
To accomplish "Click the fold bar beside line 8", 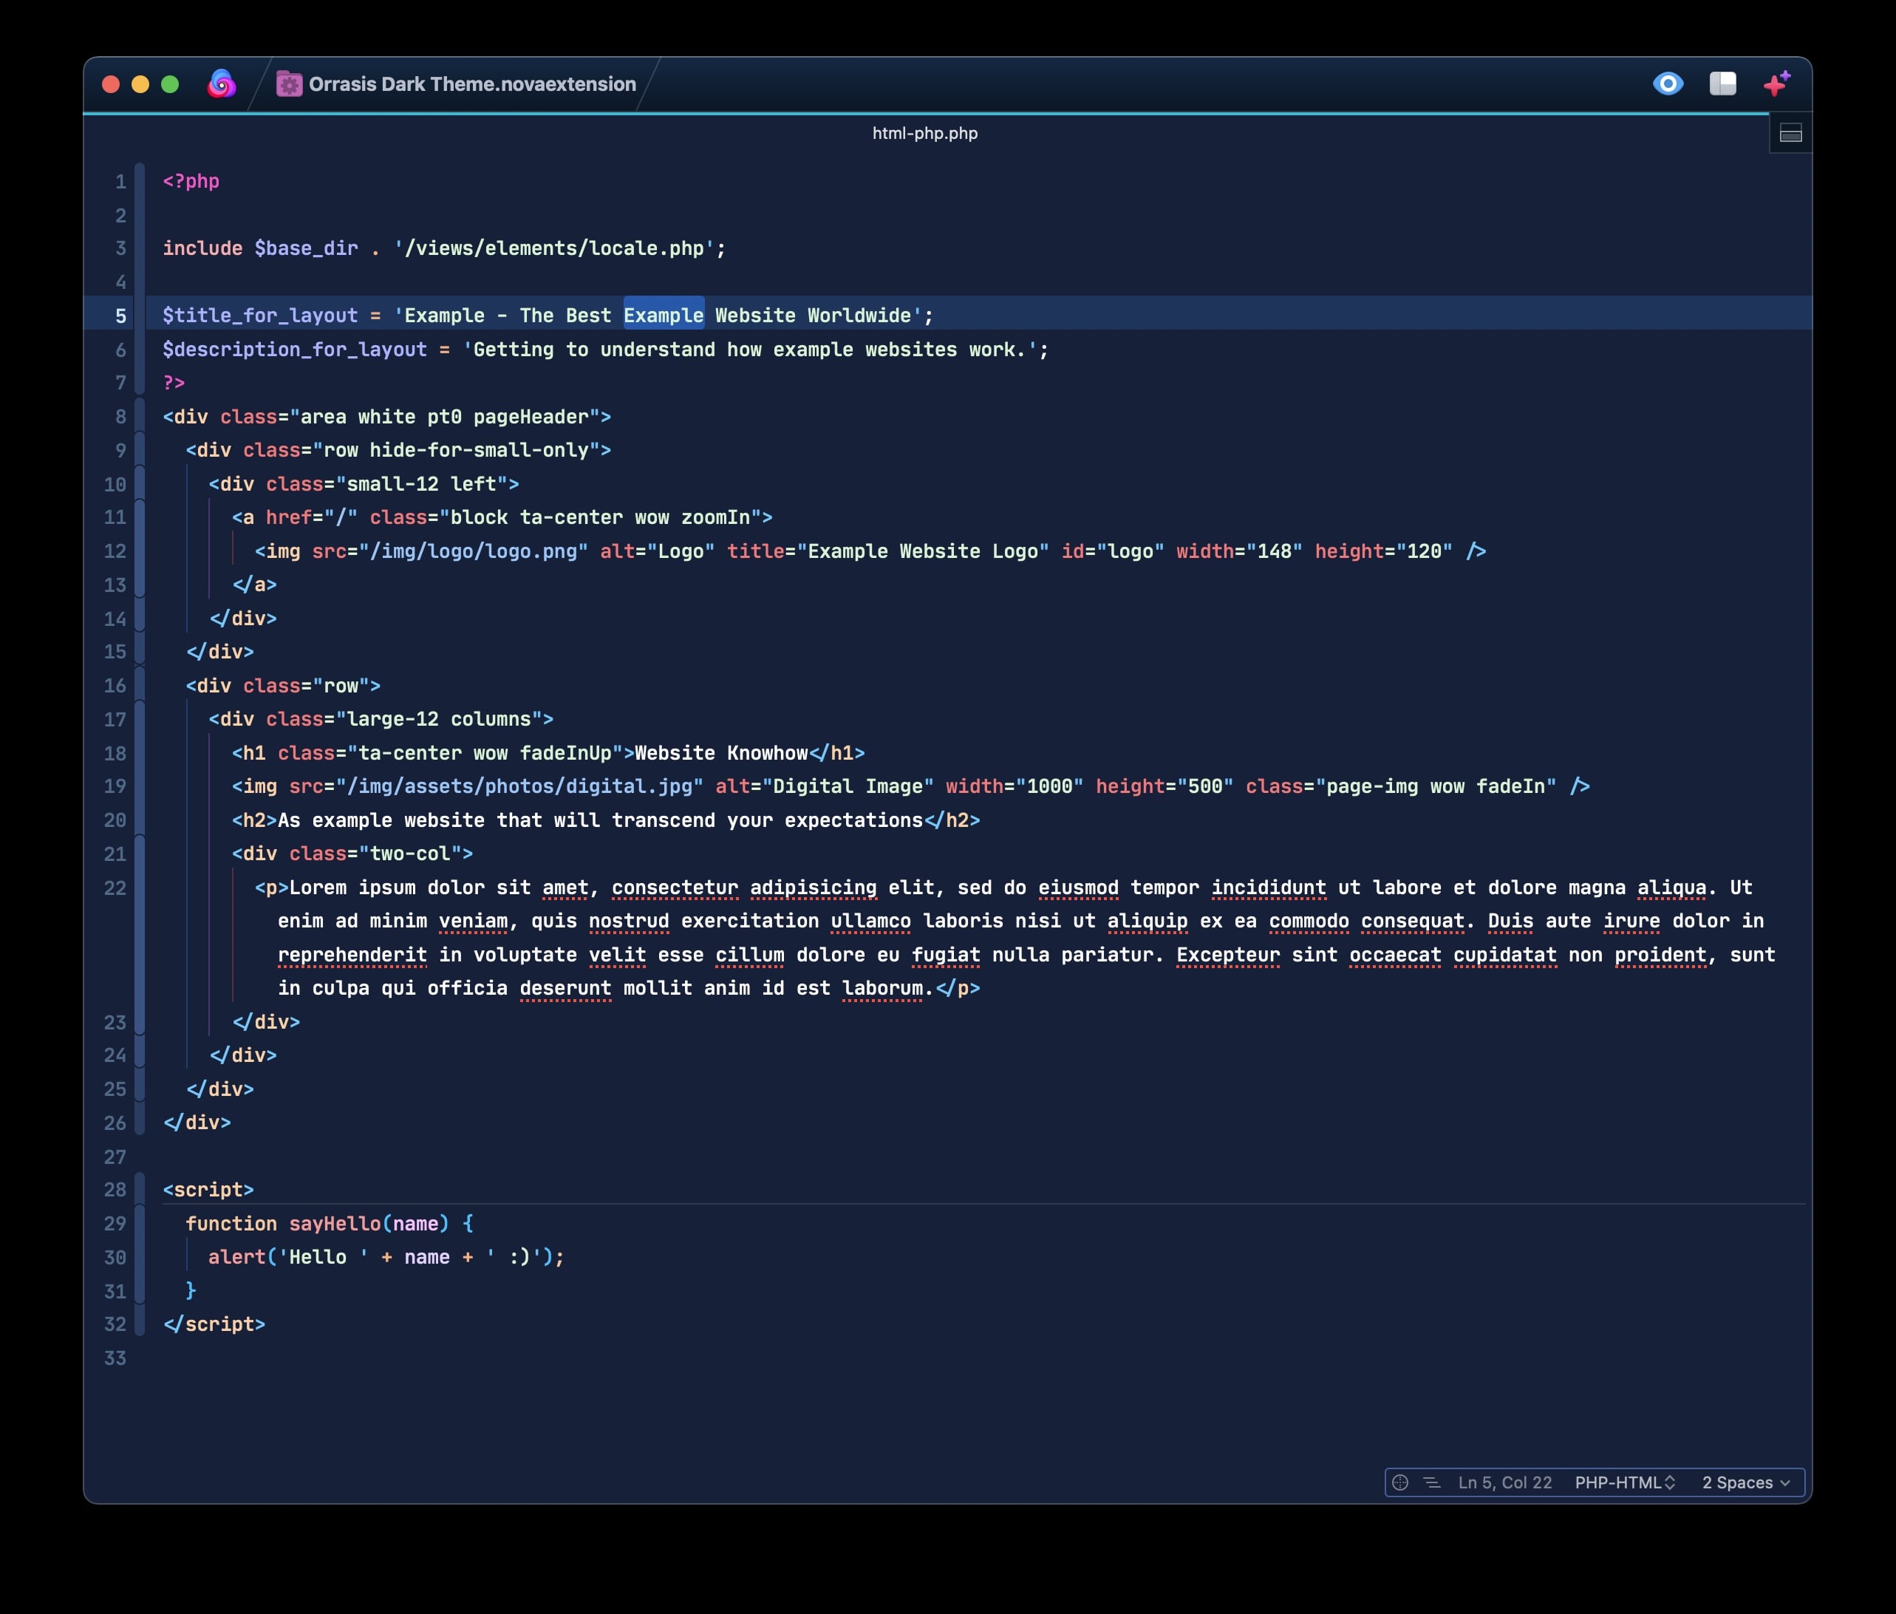I will coord(140,416).
